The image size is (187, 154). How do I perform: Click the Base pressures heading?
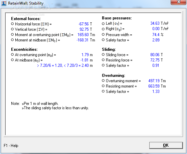[117, 18]
